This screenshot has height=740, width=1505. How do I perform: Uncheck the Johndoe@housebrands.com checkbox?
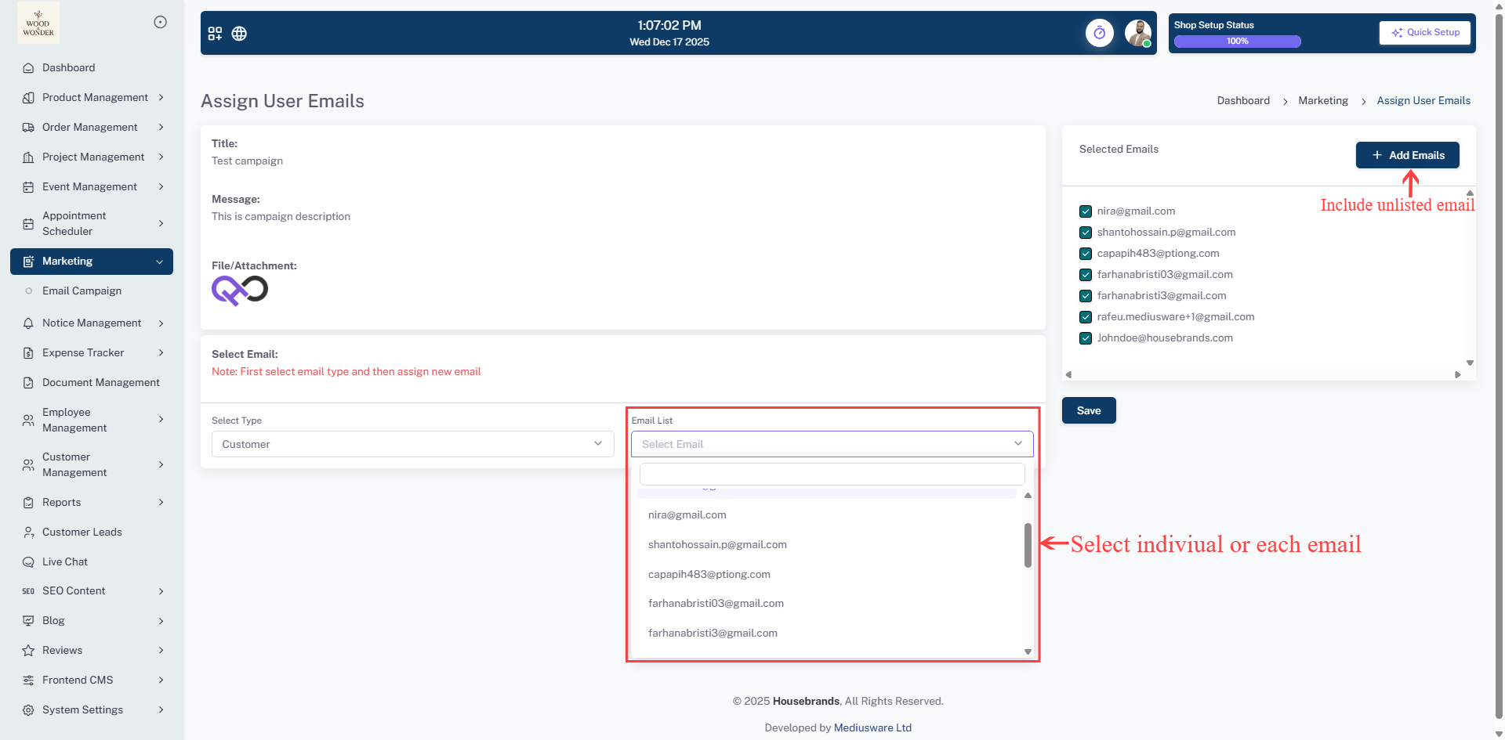(1086, 338)
